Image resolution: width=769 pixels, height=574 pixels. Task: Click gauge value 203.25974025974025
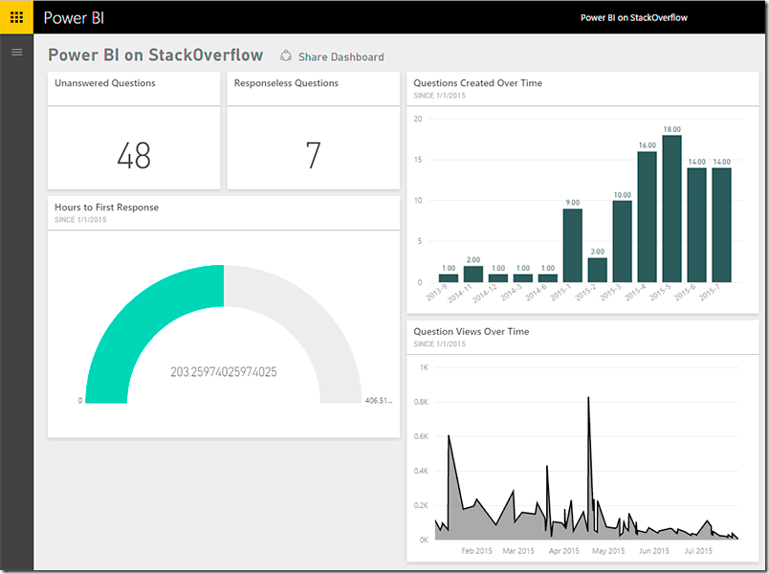224,372
